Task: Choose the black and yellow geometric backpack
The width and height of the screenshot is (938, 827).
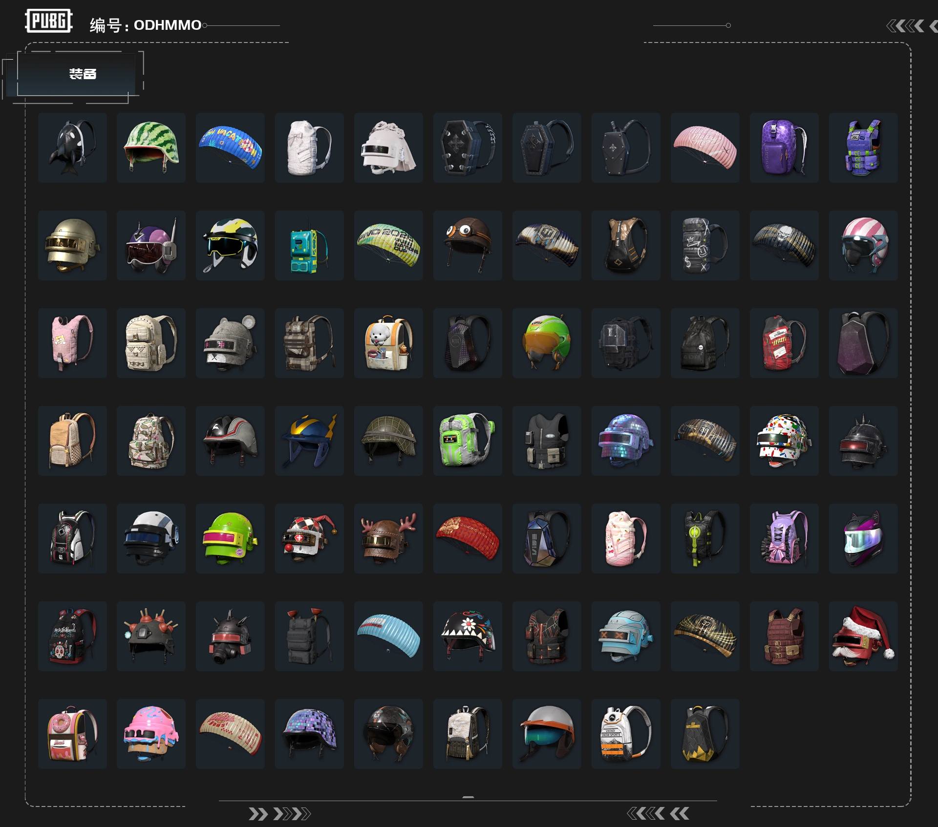Action: (705, 734)
